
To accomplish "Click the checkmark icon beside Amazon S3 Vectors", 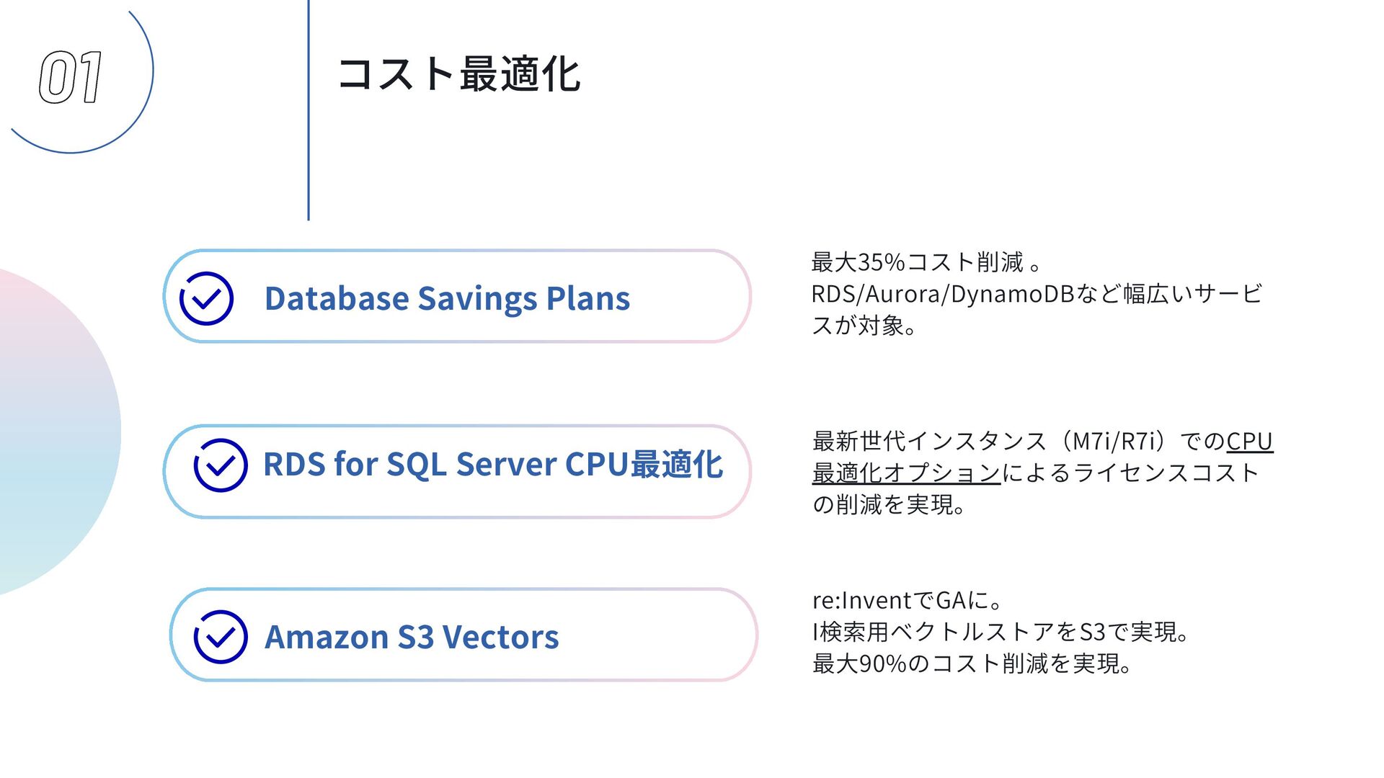I will (x=221, y=637).
